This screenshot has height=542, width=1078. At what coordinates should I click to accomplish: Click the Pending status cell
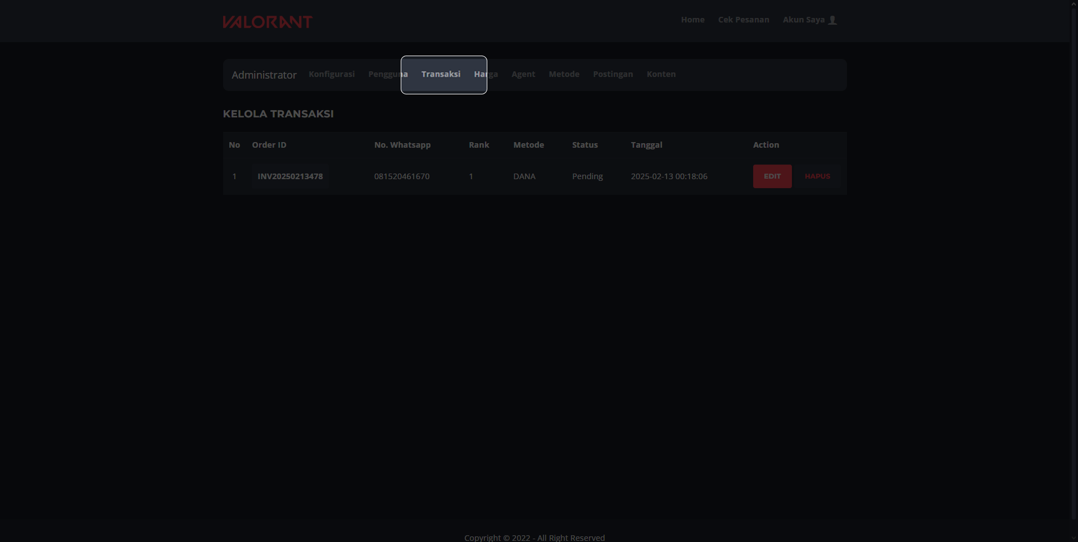(587, 176)
